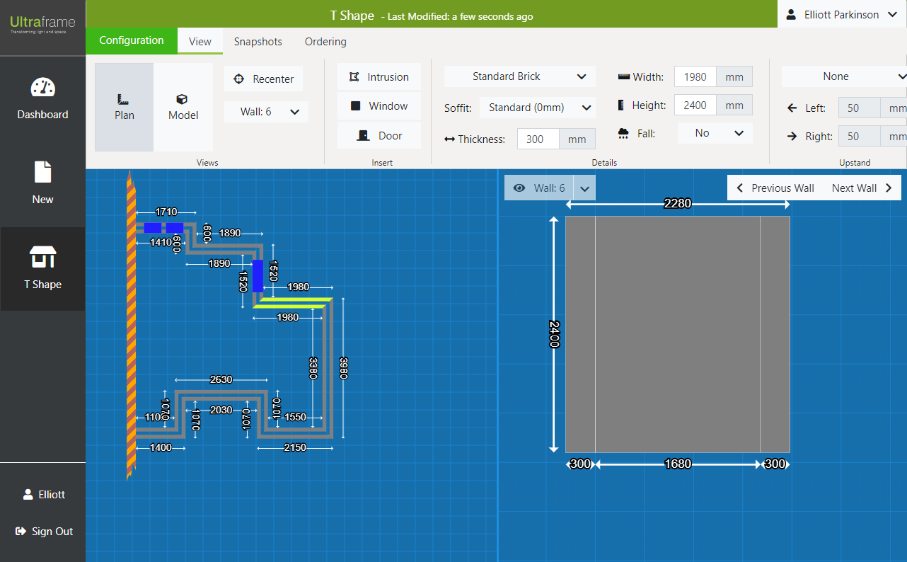Switch to the Snapshots tab

coord(258,42)
